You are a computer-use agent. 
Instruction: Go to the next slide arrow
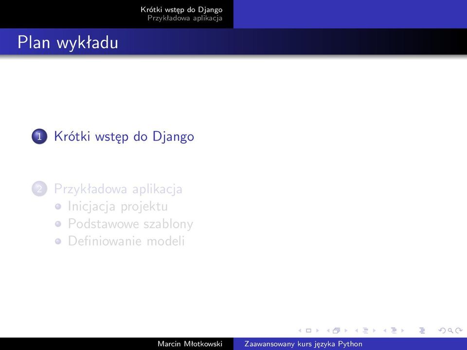(x=318, y=331)
